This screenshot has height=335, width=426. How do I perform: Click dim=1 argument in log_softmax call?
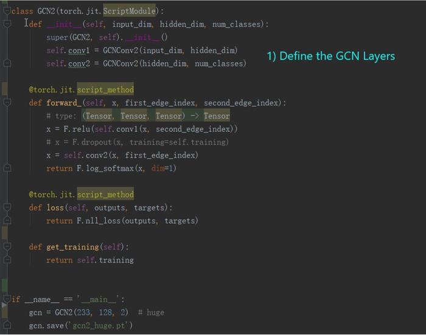(x=162, y=168)
